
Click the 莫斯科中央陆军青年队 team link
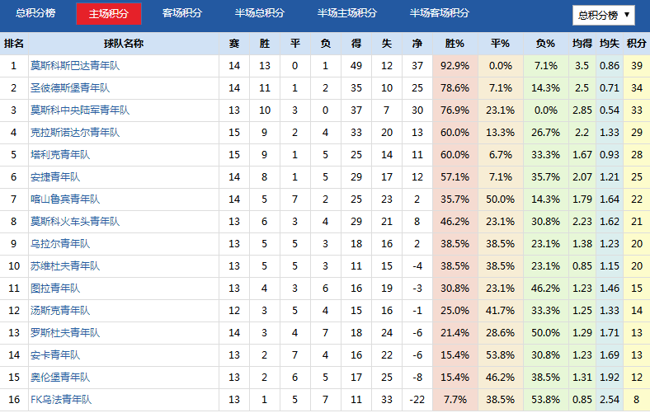click(x=80, y=110)
